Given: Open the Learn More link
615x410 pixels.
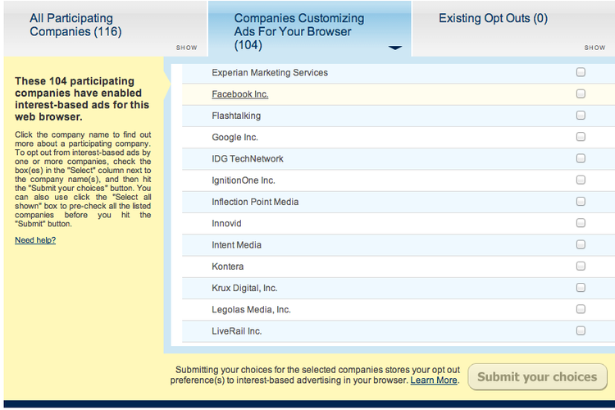Looking at the screenshot, I should point(434,380).
